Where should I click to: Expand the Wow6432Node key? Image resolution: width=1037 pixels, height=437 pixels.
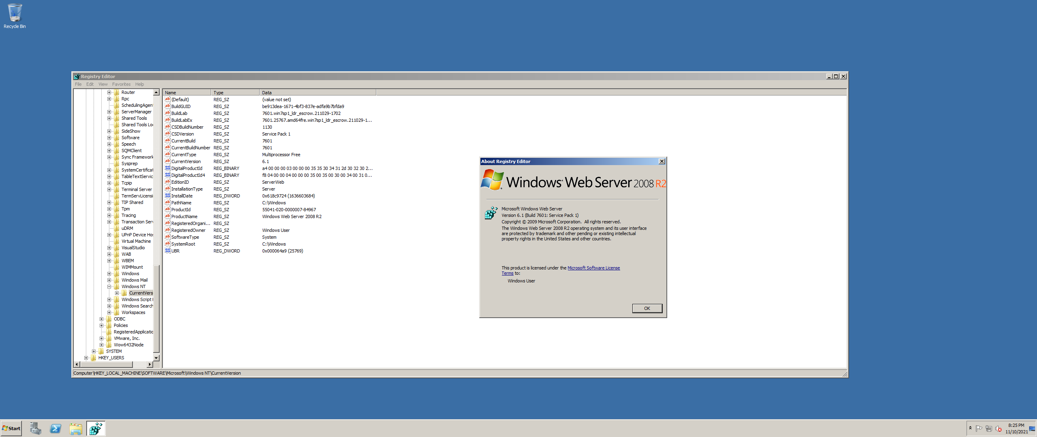tap(101, 345)
